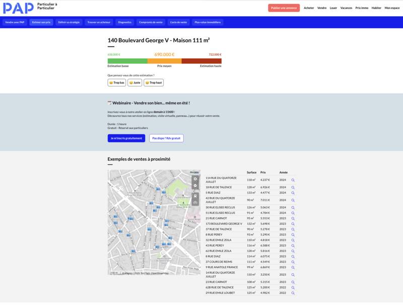Select the Estimer son prix tab
Image resolution: width=403 pixels, height=305 pixels.
click(x=41, y=22)
